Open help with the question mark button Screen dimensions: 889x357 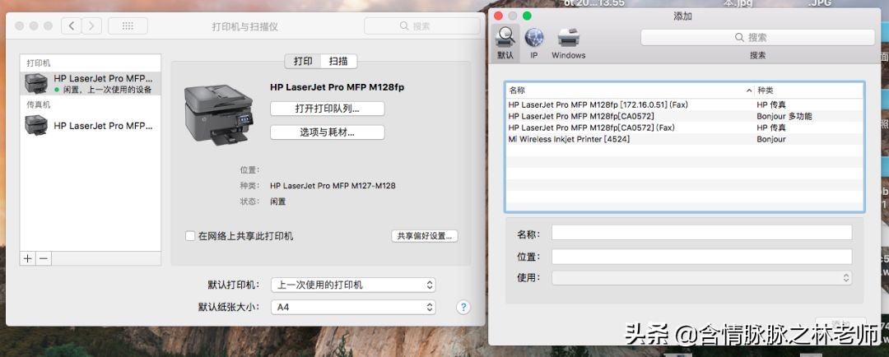point(463,307)
